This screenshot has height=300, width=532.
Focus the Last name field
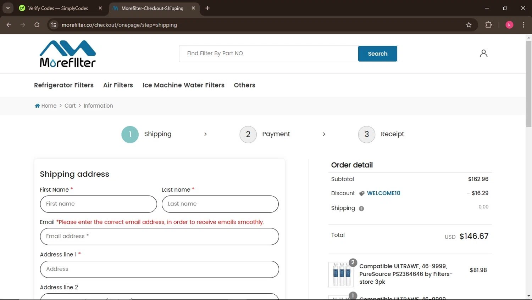(x=220, y=204)
